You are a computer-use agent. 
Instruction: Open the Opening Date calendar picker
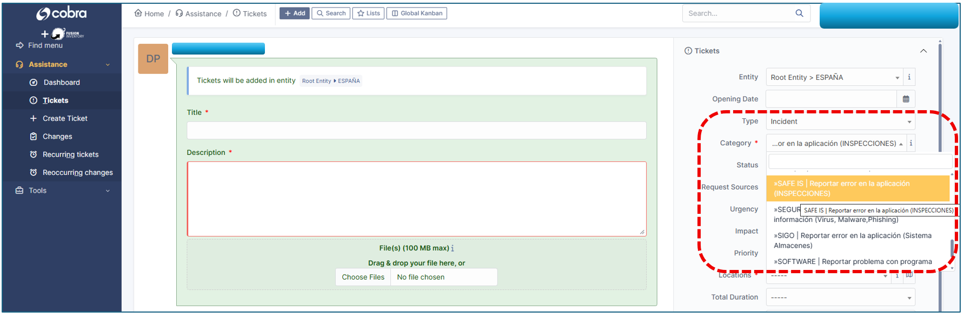[906, 99]
